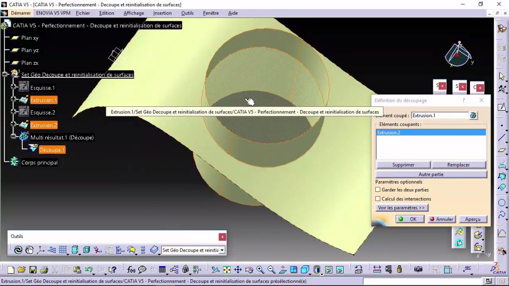509x286 pixels.
Task: Select the Pan arrows icon
Action: click(238, 270)
